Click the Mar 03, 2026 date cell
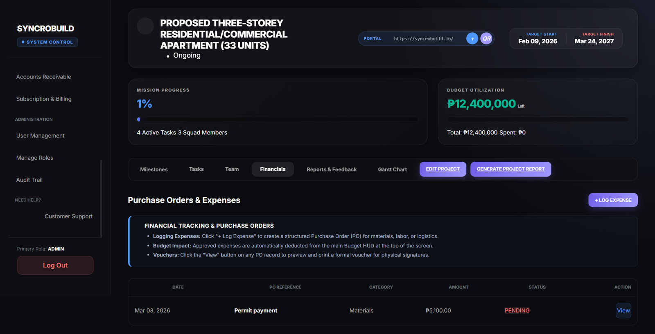 (152, 311)
